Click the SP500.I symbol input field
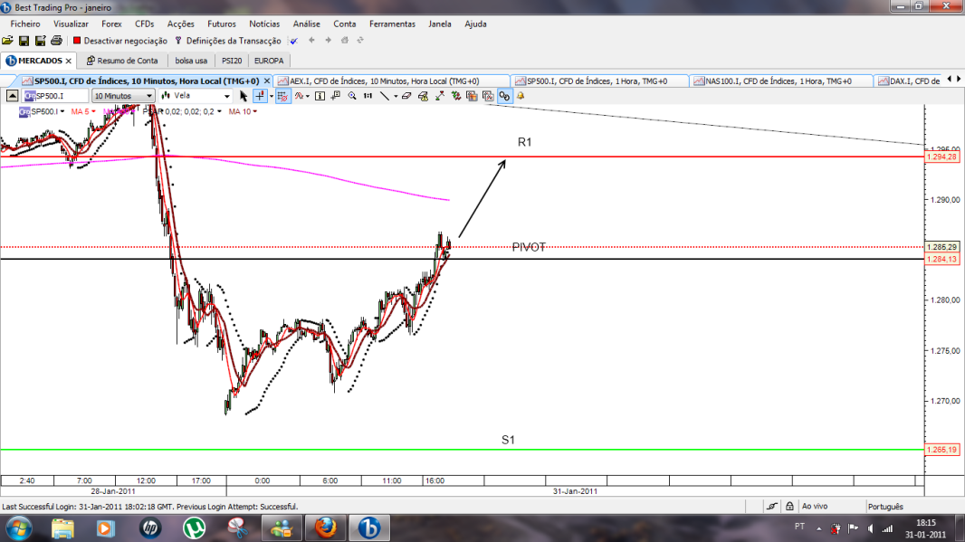The image size is (965, 542). 55,96
